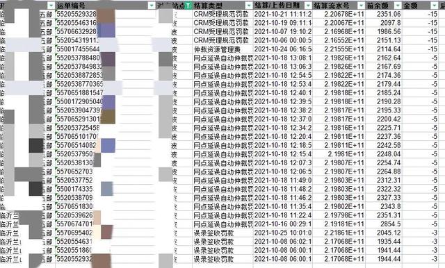Open the 结算流水号 filter dropdown
The image size is (445, 268).
pyautogui.click(x=361, y=6)
